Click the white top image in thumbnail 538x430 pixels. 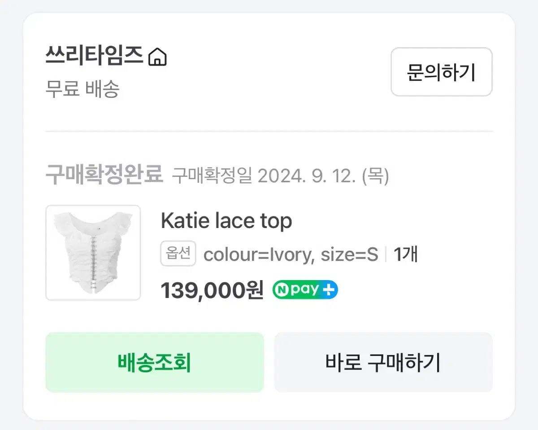click(93, 252)
